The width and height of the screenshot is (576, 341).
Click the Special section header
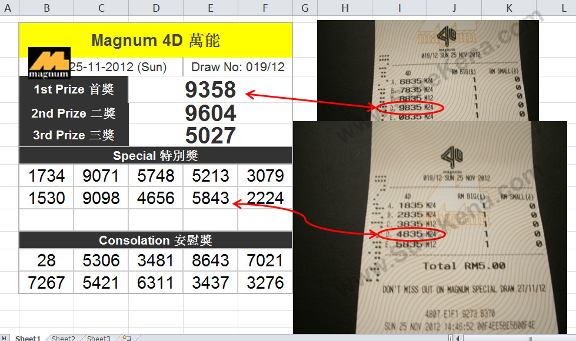156,156
